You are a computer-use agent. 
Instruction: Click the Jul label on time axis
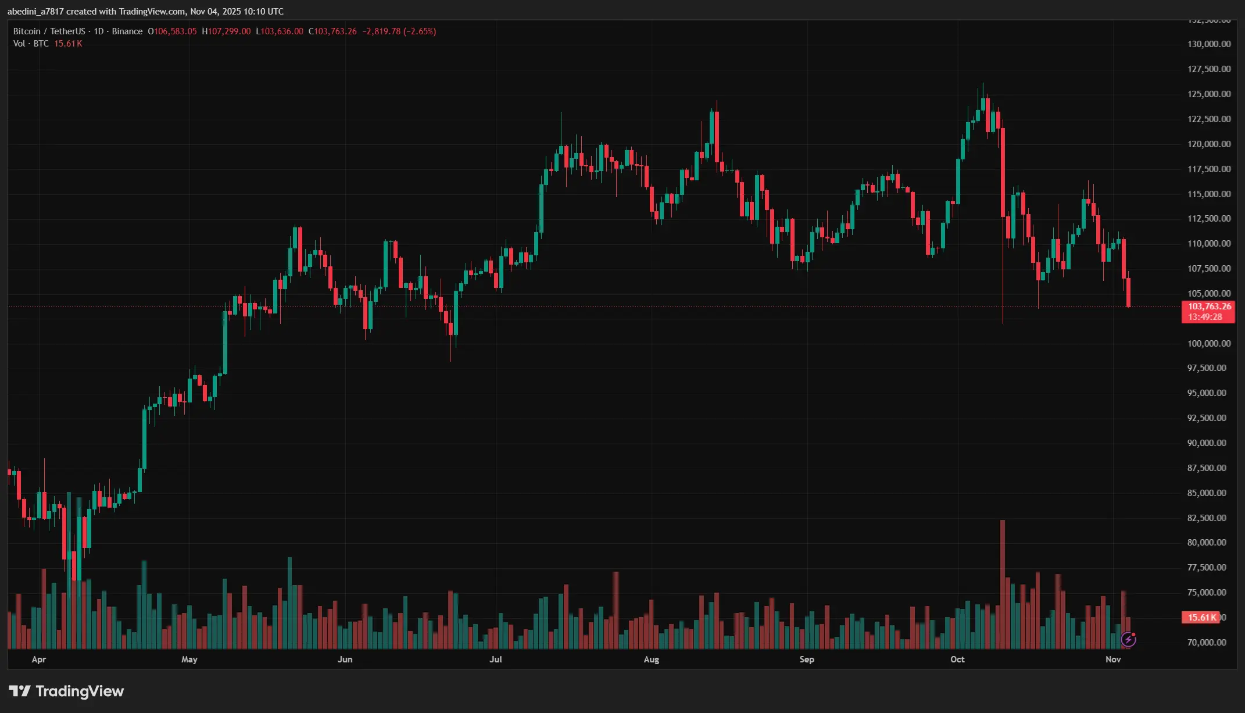point(495,659)
